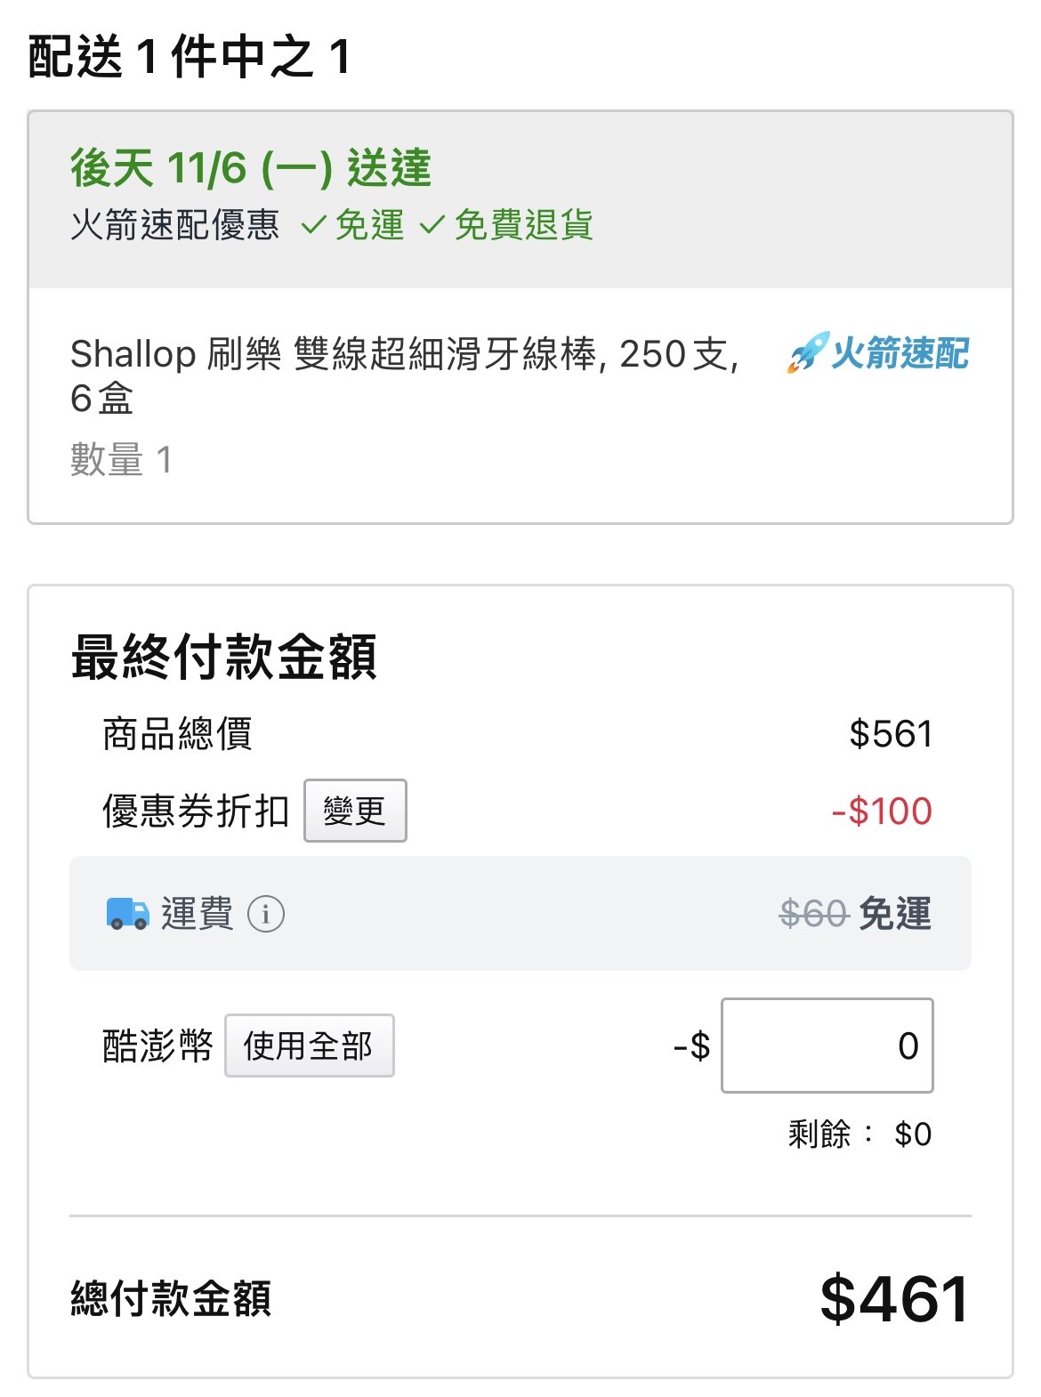Click the 火箭速配優惠 promotion text
The width and height of the screenshot is (1041, 1397).
[175, 225]
